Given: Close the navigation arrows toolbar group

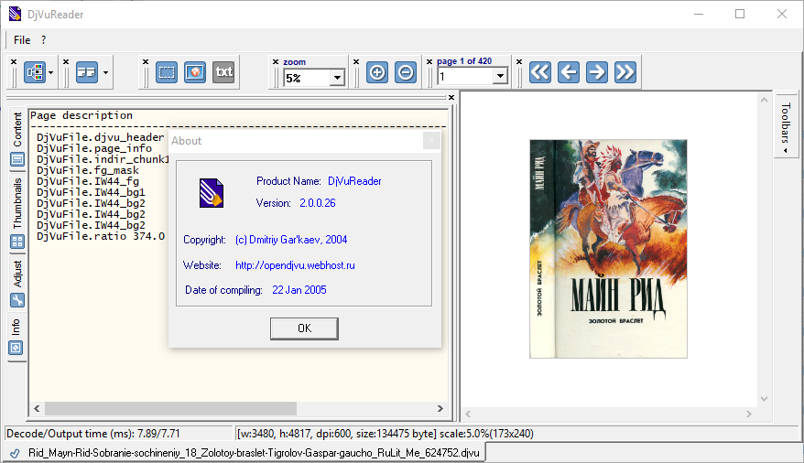Looking at the screenshot, I should click(x=519, y=62).
